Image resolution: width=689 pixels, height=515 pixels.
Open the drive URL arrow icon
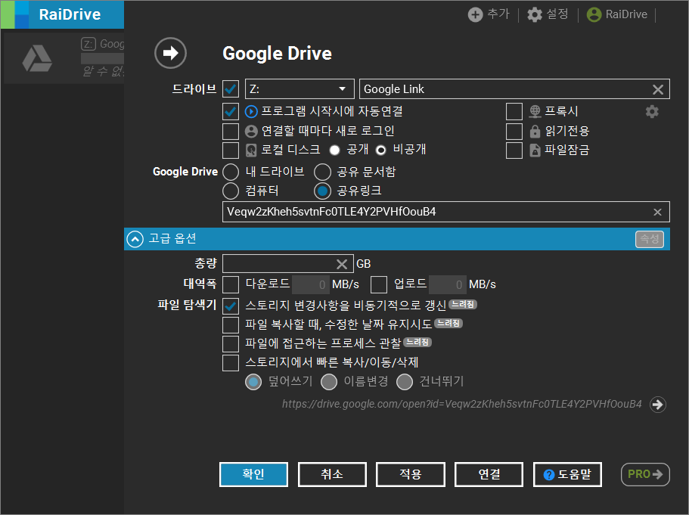pyautogui.click(x=658, y=405)
